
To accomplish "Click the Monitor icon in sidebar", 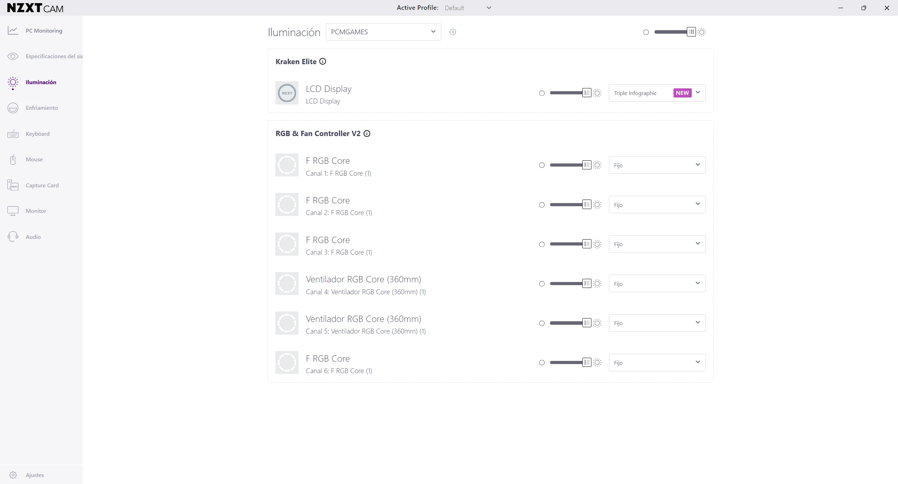I will pos(13,211).
